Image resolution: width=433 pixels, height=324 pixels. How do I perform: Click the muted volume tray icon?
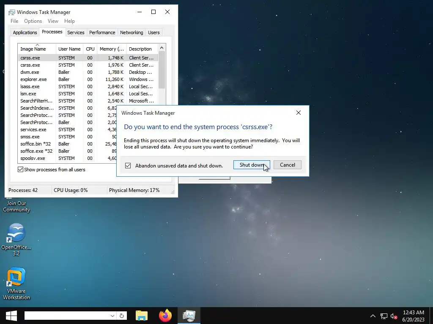pyautogui.click(x=394, y=316)
